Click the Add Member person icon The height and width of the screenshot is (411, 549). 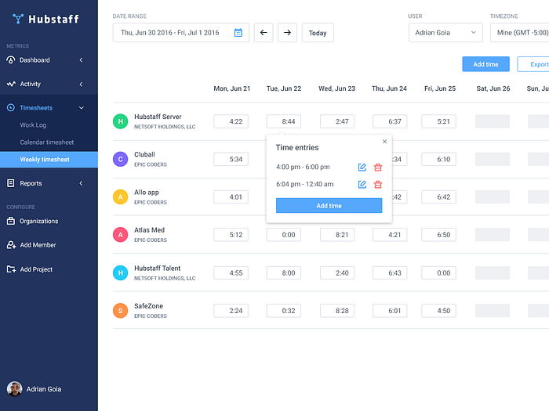point(11,245)
